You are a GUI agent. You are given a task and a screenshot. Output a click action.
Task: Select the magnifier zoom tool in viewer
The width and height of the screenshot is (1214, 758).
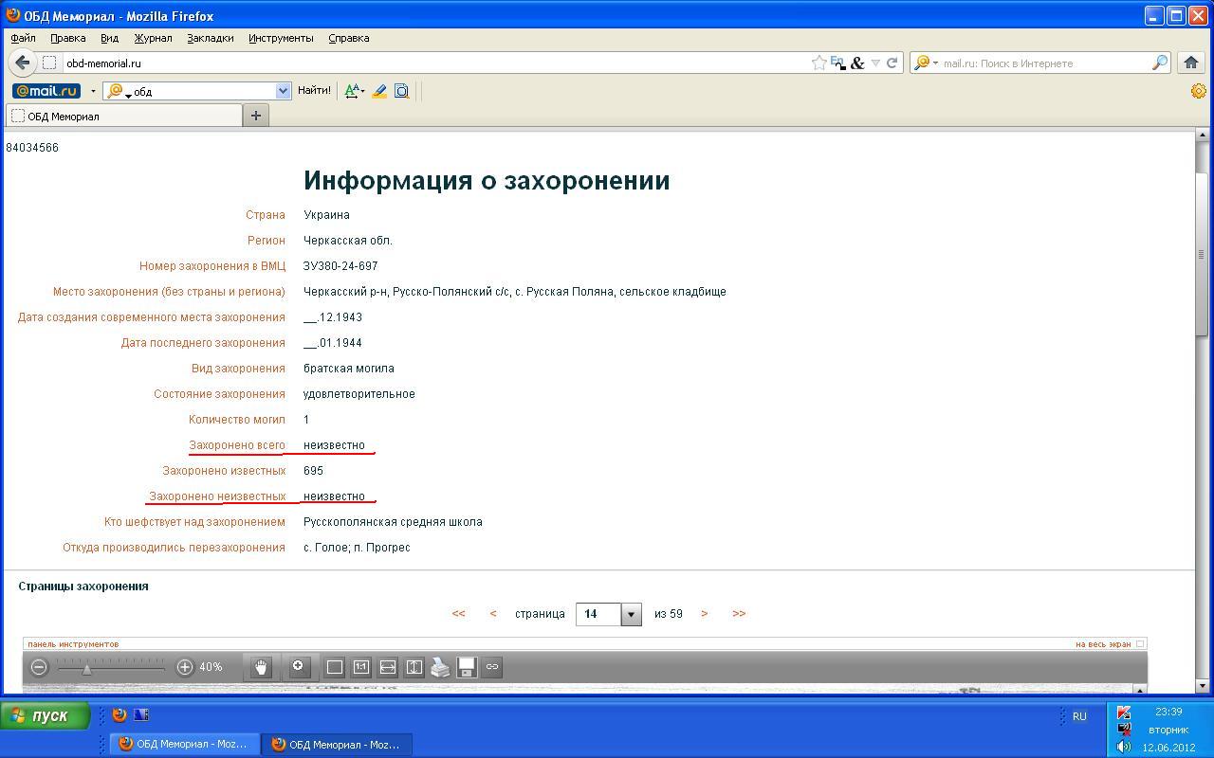(x=298, y=667)
